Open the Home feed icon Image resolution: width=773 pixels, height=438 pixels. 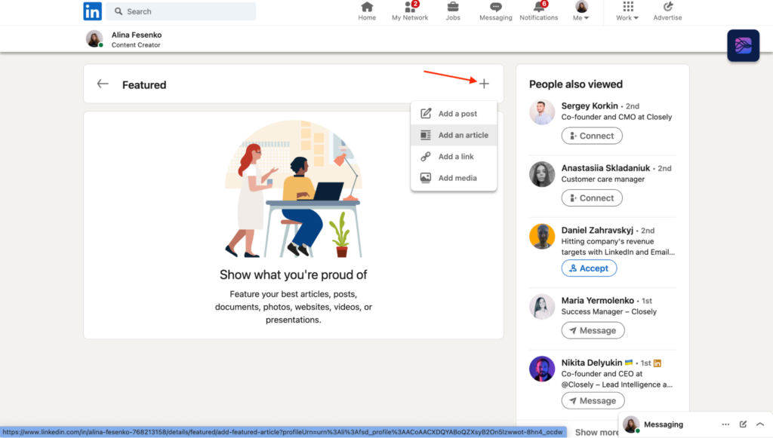367,8
